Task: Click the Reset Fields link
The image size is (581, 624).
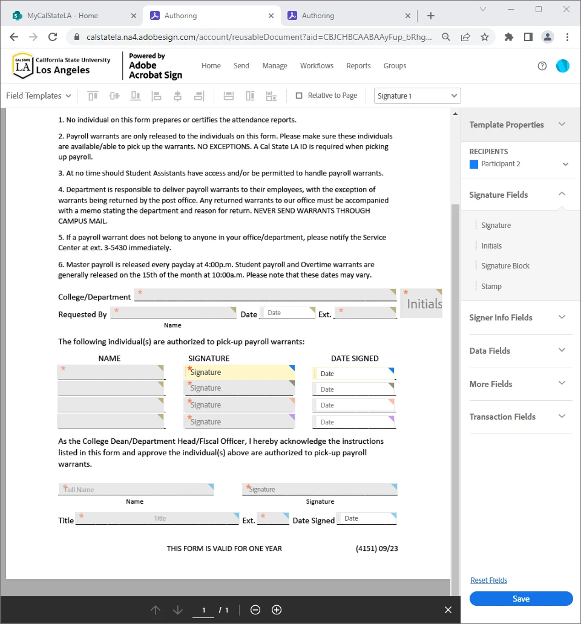Action: coord(488,580)
